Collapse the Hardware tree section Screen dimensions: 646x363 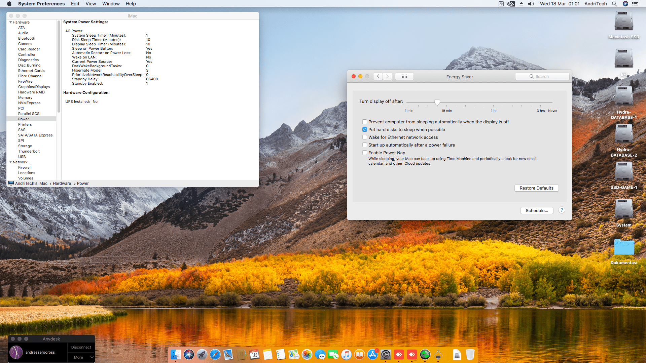click(x=10, y=22)
